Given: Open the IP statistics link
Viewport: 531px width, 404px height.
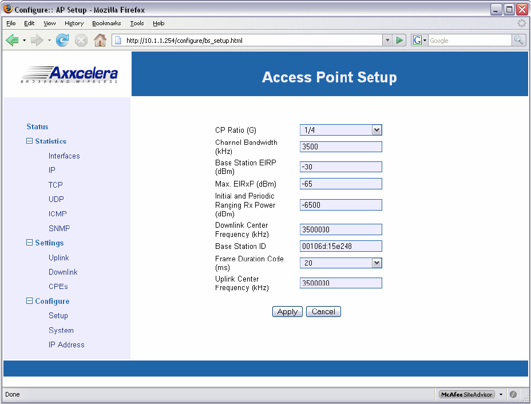Looking at the screenshot, I should pyautogui.click(x=52, y=170).
